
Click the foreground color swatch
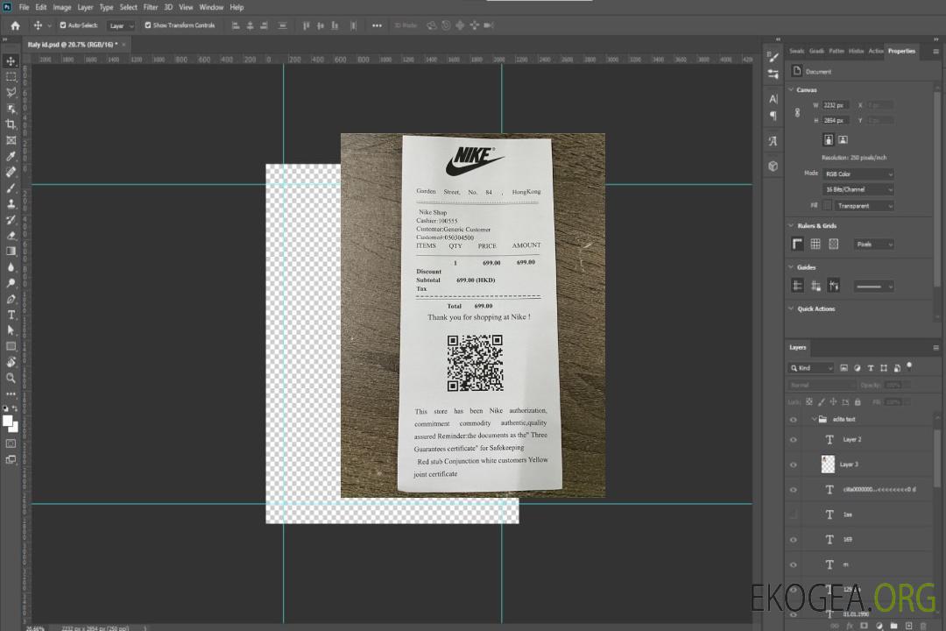(x=8, y=422)
